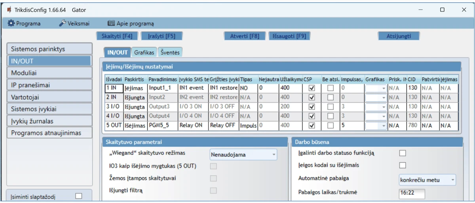Click Įrašyti [F5] button
The image size is (475, 203).
tap(161, 36)
